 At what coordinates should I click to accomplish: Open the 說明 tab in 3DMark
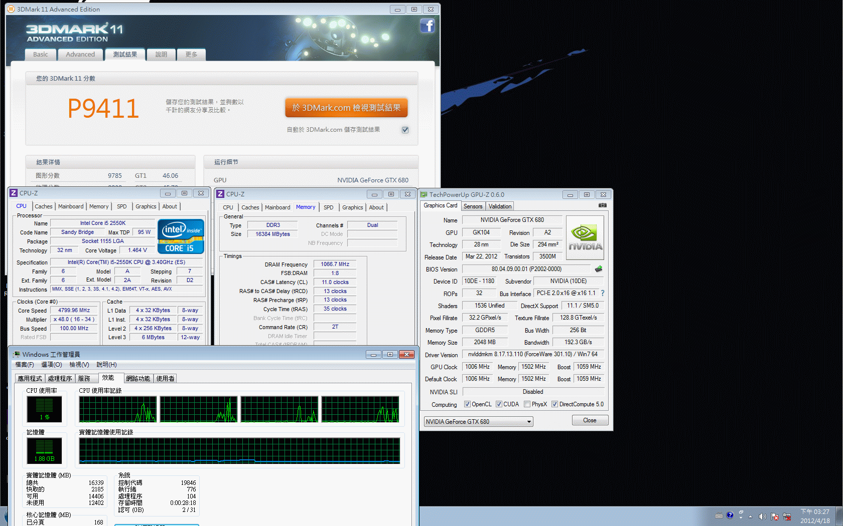click(161, 55)
